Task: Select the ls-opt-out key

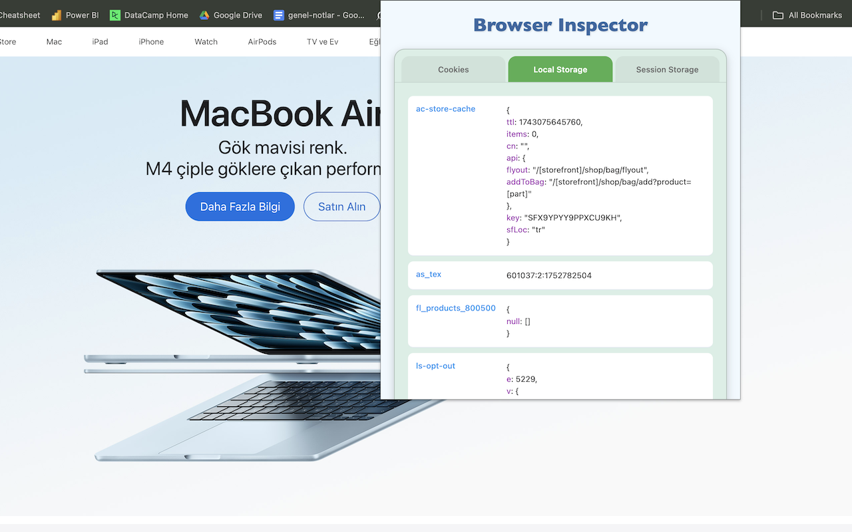Action: 435,366
